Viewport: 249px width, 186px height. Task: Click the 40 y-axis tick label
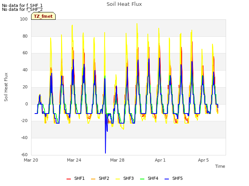tap(25, 70)
